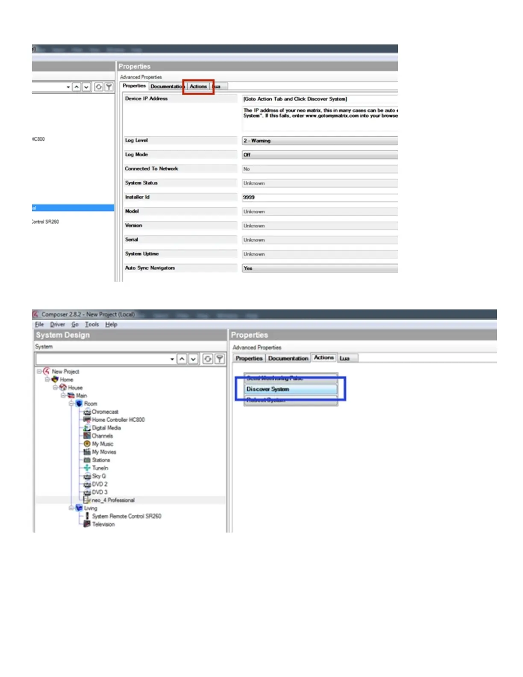The image size is (523, 677).
Task: Click up arrow button in upper screenshot toolbar
Action: [x=76, y=87]
